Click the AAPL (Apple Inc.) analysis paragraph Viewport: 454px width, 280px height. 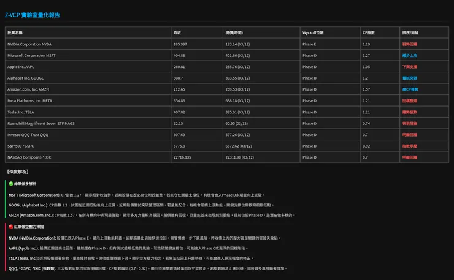[128, 249]
